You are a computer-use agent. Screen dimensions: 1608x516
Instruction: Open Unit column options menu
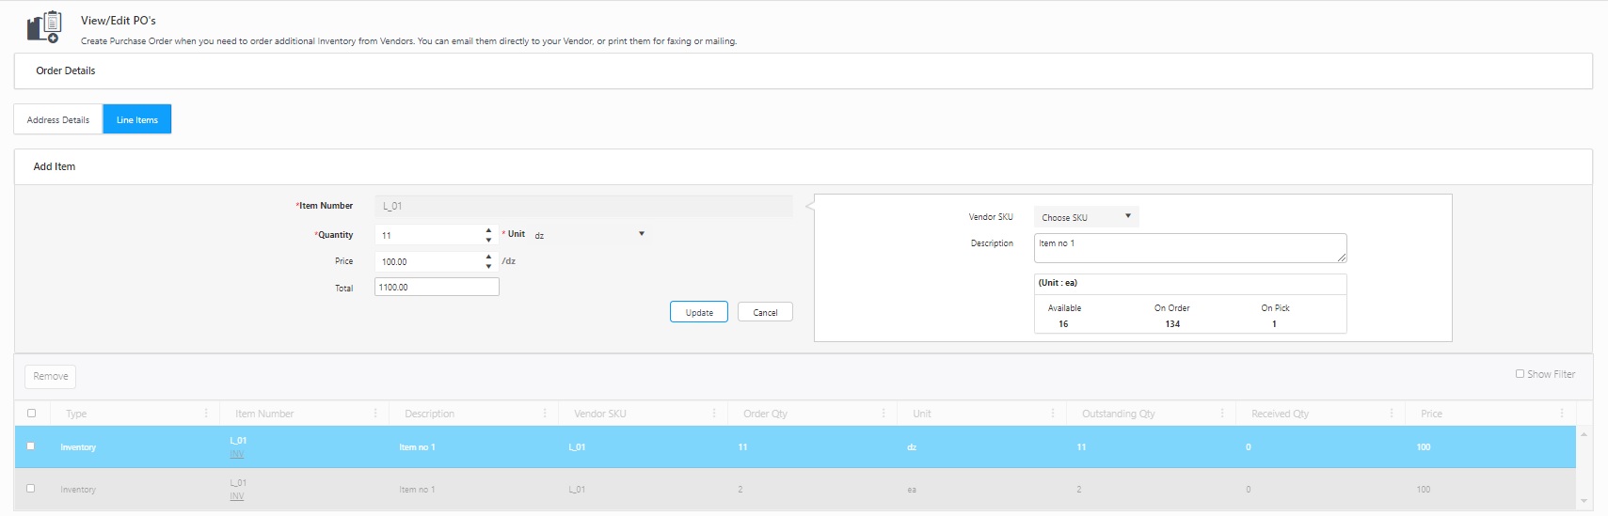(x=1053, y=414)
